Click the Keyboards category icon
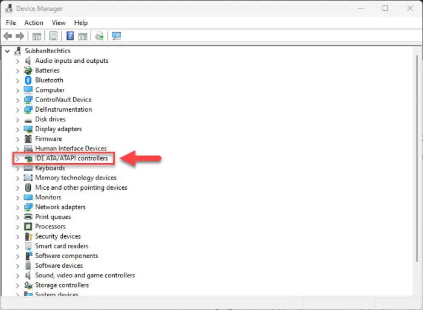The height and width of the screenshot is (310, 423). [x=28, y=168]
